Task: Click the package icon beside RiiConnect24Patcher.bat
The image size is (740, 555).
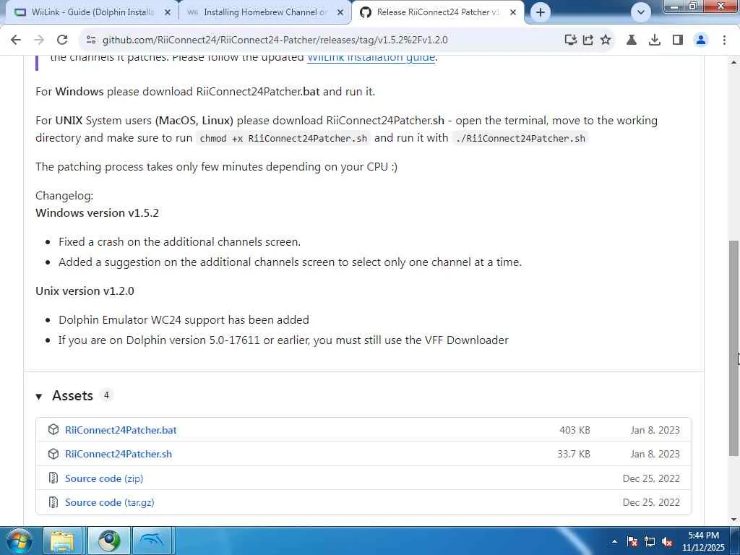Action: pos(53,429)
